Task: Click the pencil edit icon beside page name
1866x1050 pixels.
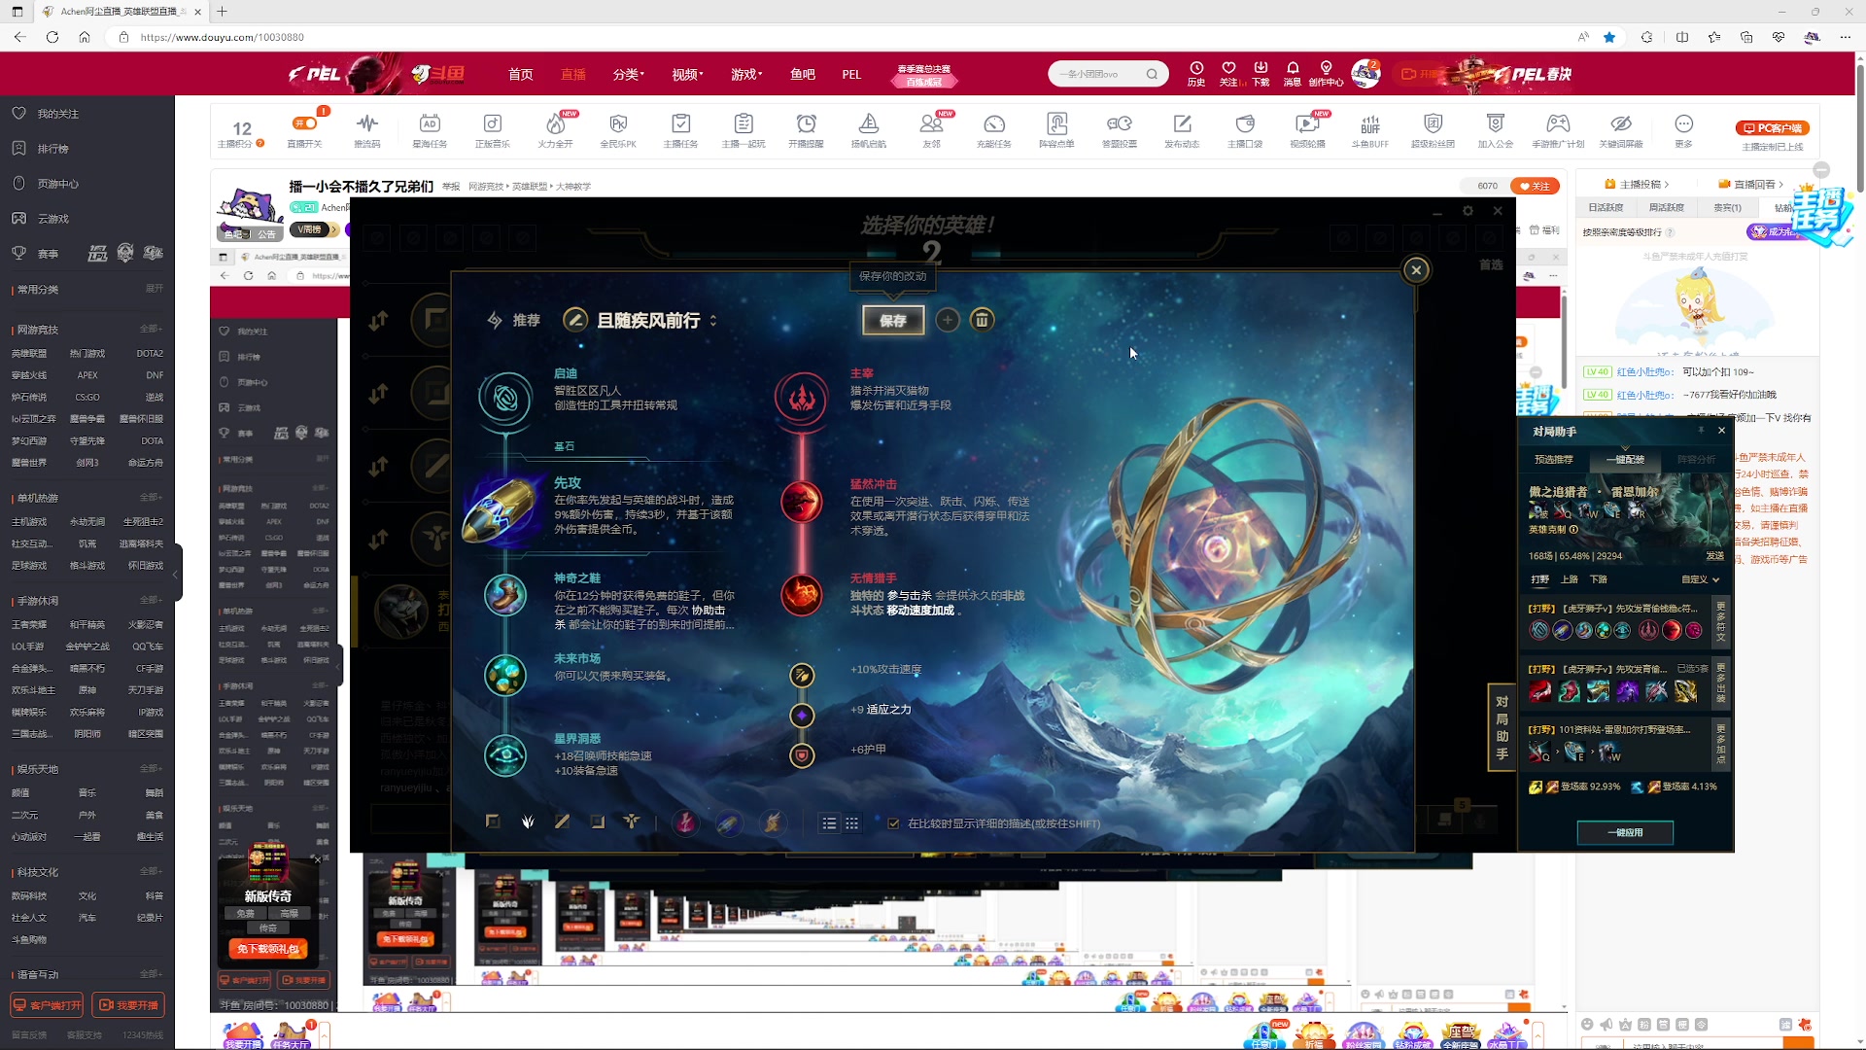Action: [575, 320]
